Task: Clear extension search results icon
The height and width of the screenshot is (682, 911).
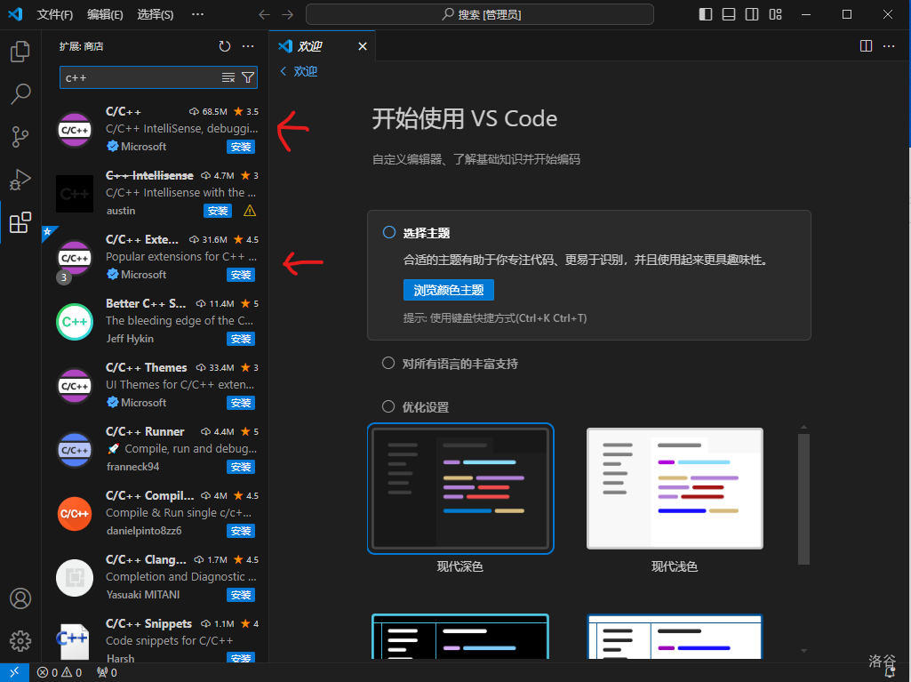Action: (x=228, y=77)
